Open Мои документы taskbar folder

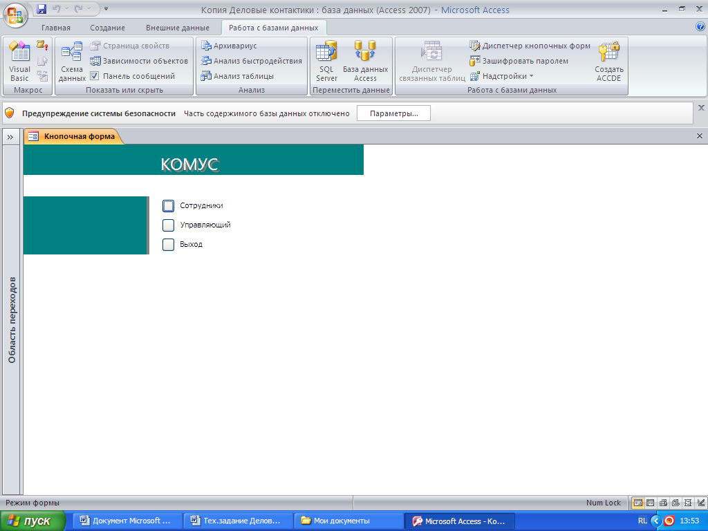tap(348, 521)
